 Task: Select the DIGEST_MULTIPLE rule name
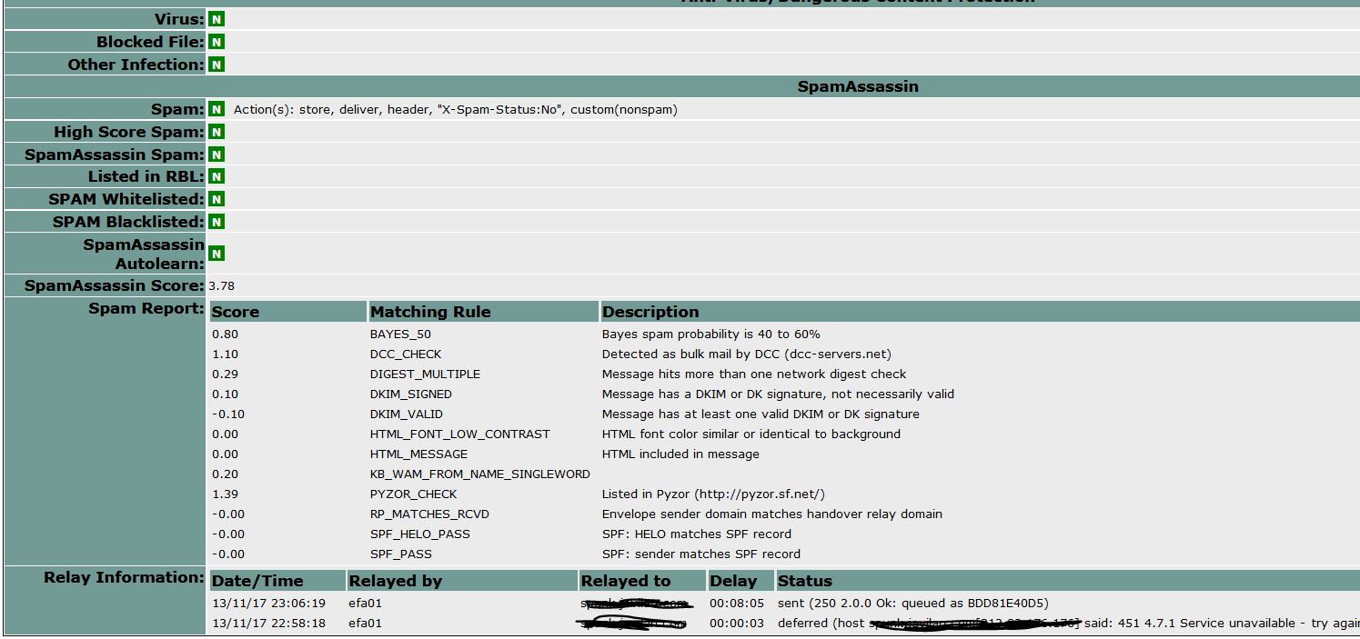(425, 374)
